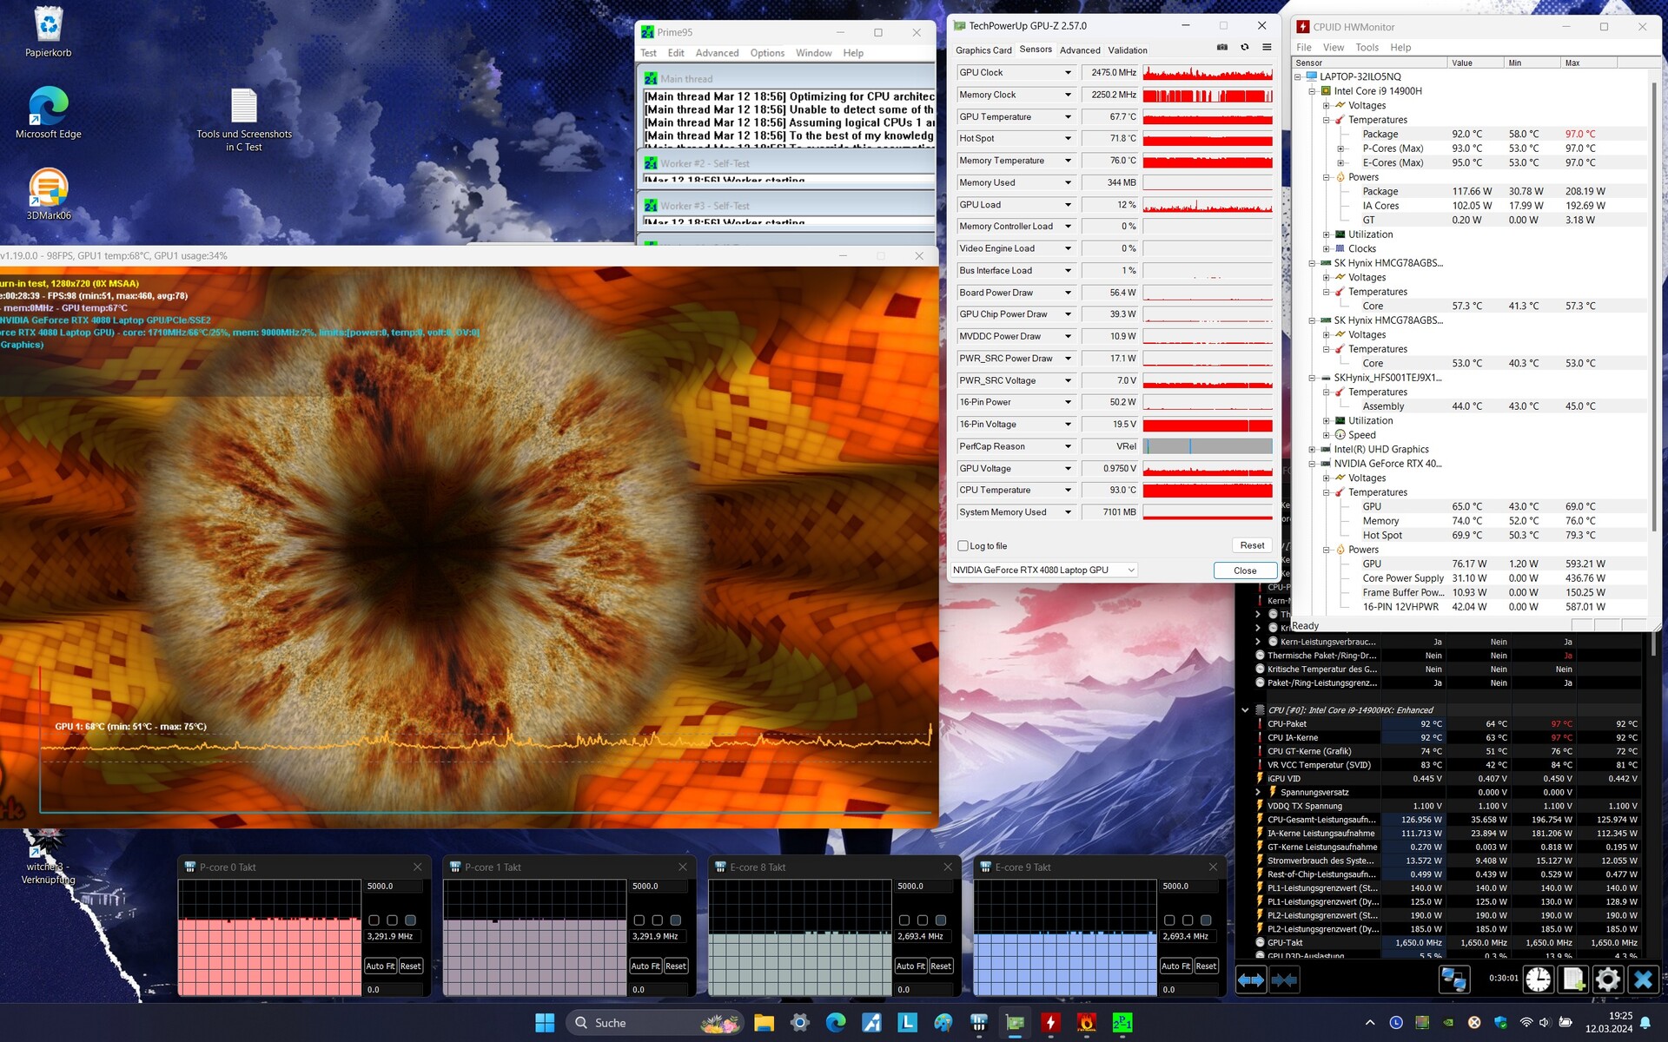Click the GPU-Z Close button
1668x1042 pixels.
pos(1245,570)
